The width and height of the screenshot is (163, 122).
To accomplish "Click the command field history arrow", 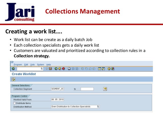I will (x=42, y=69).
